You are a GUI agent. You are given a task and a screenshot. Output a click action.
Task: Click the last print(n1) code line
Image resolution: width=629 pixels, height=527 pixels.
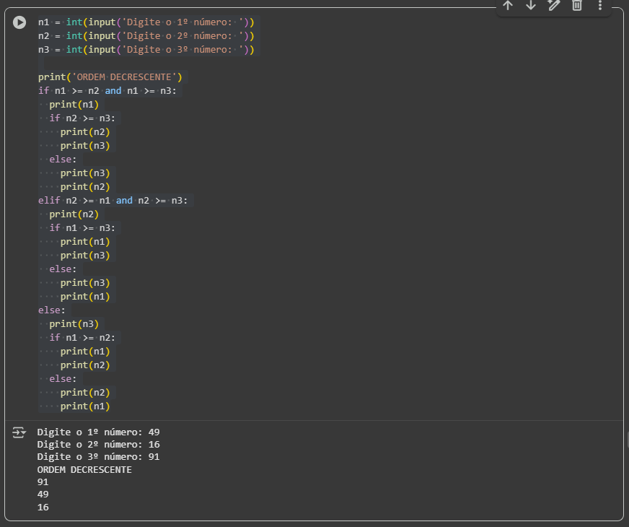(85, 406)
